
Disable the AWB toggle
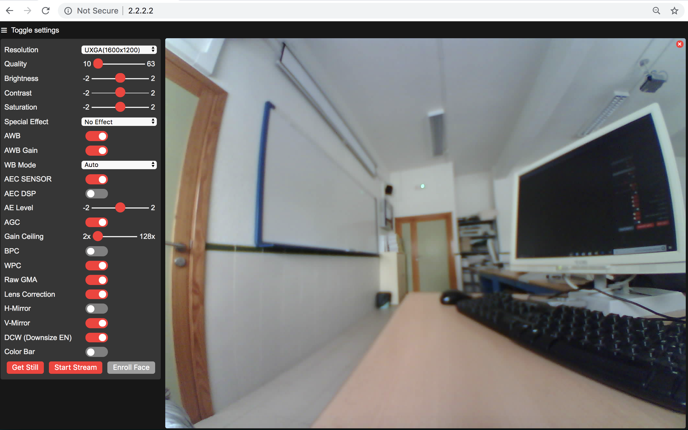pos(97,136)
